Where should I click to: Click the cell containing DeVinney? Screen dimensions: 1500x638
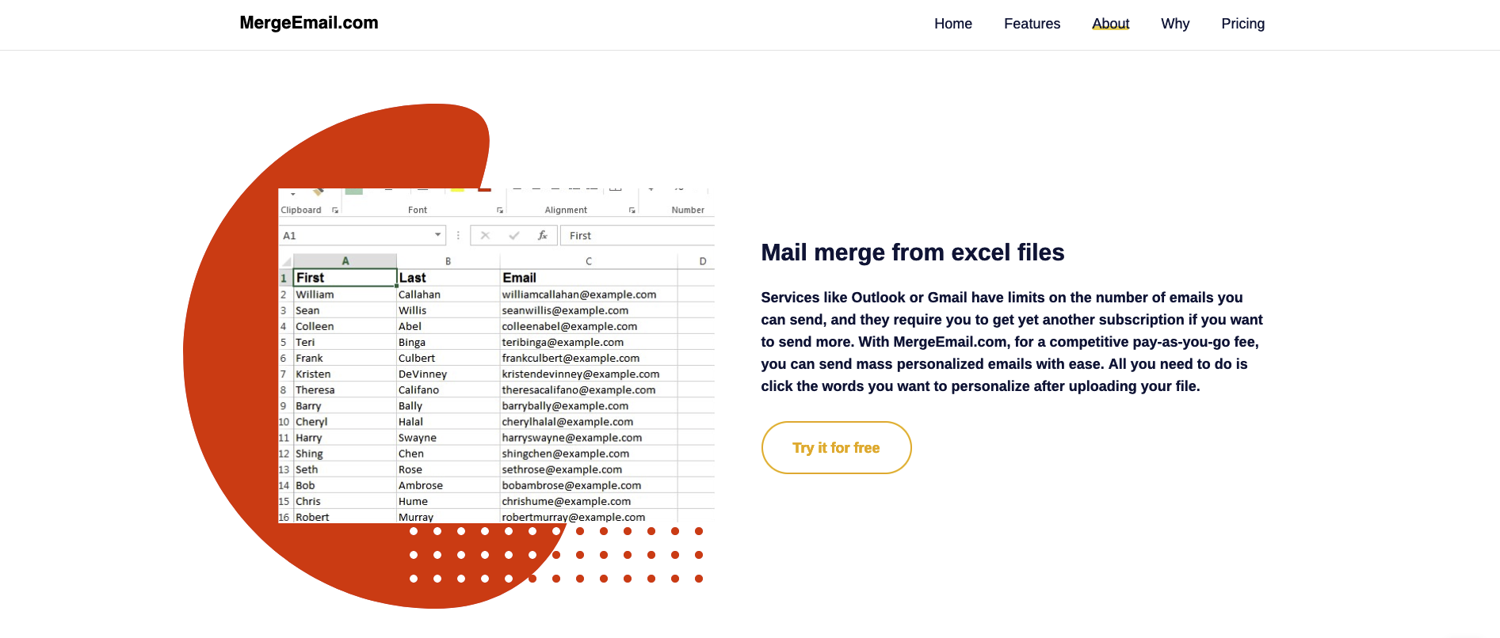[x=448, y=374]
